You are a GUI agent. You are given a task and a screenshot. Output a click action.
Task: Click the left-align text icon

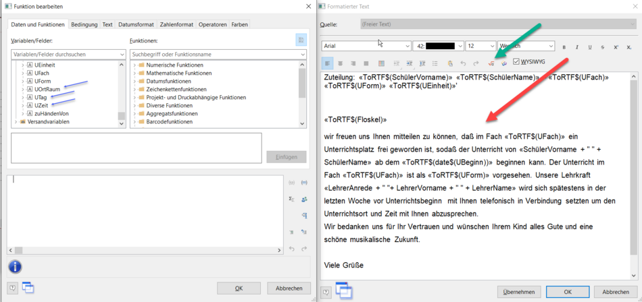pos(328,63)
